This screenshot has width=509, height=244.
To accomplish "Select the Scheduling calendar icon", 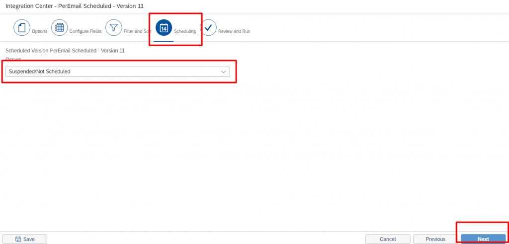I will tap(164, 28).
